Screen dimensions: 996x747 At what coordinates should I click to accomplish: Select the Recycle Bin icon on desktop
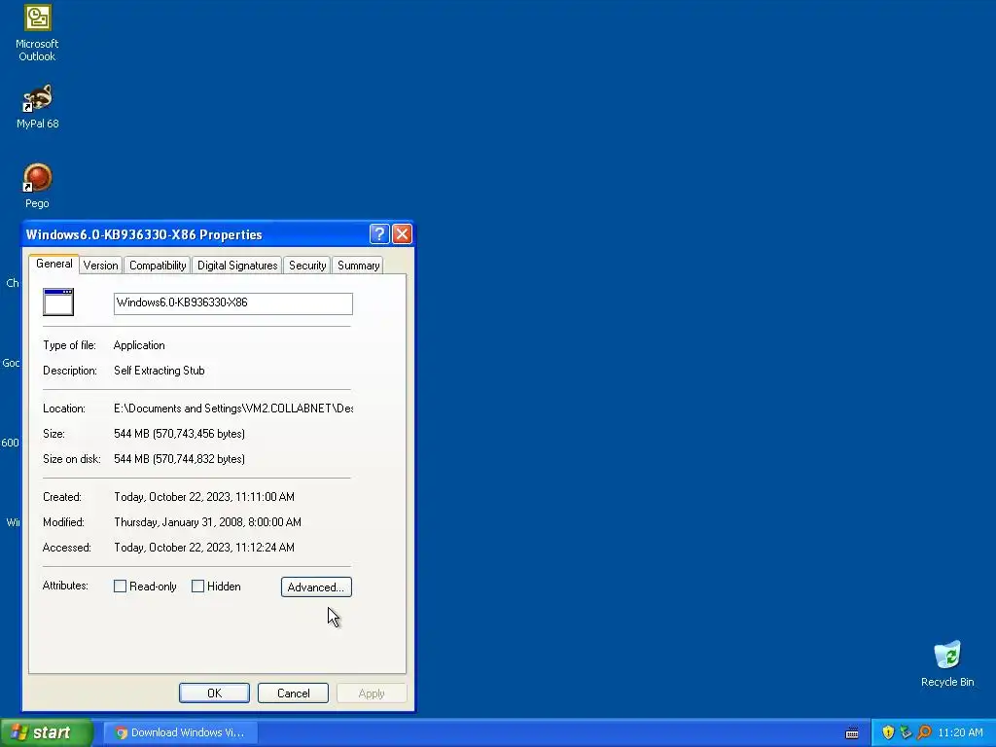(947, 663)
